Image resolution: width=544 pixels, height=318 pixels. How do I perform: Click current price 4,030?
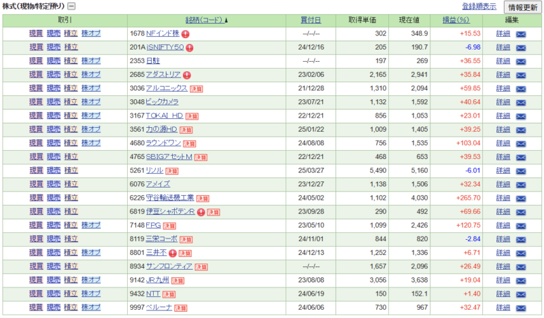coord(420,198)
